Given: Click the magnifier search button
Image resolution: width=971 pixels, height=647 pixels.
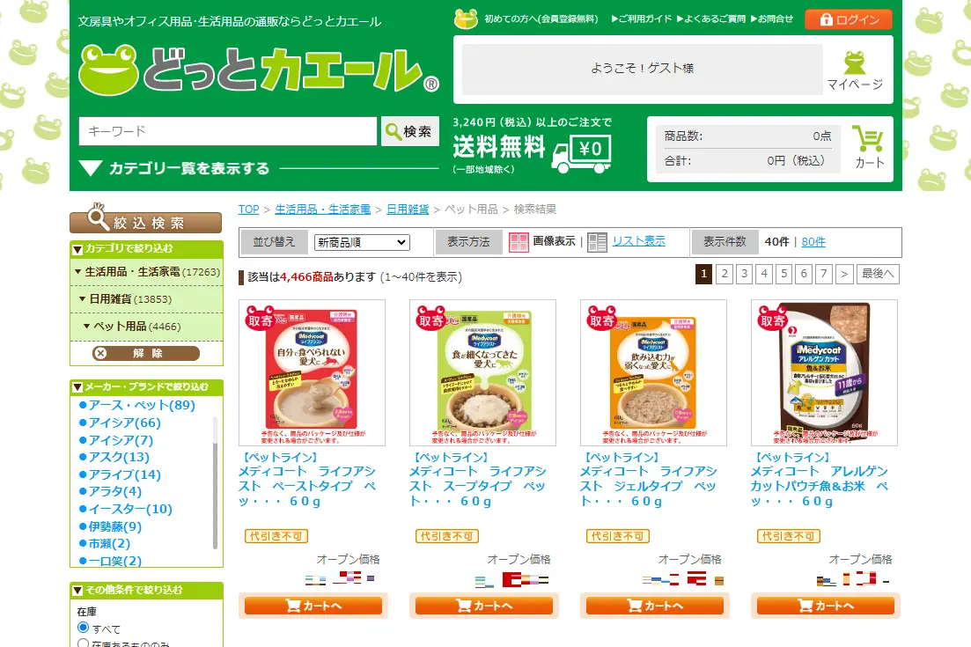Looking at the screenshot, I should pyautogui.click(x=410, y=131).
